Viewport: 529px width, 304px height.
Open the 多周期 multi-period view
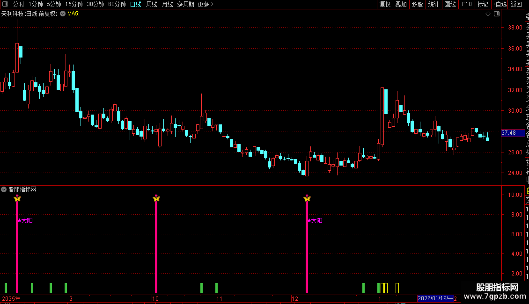click(x=185, y=4)
